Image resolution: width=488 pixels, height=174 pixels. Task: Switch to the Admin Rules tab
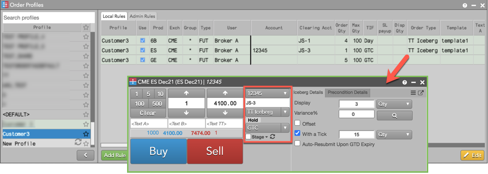pos(142,16)
